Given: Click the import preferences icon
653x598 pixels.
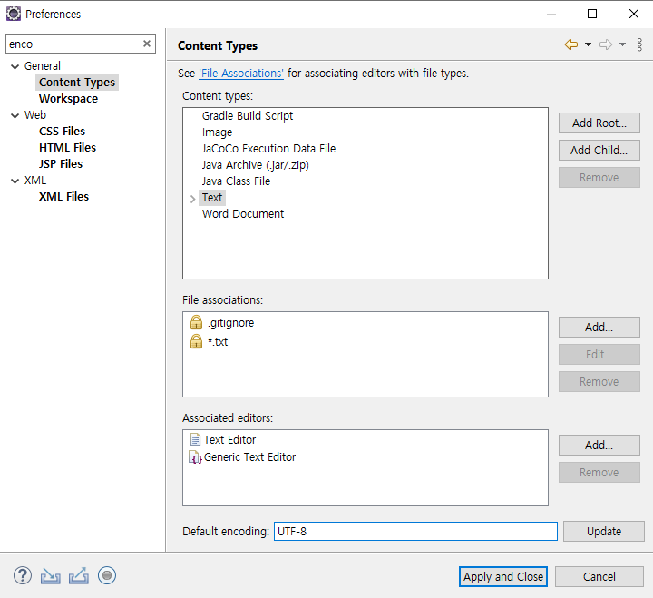Looking at the screenshot, I should 51,575.
